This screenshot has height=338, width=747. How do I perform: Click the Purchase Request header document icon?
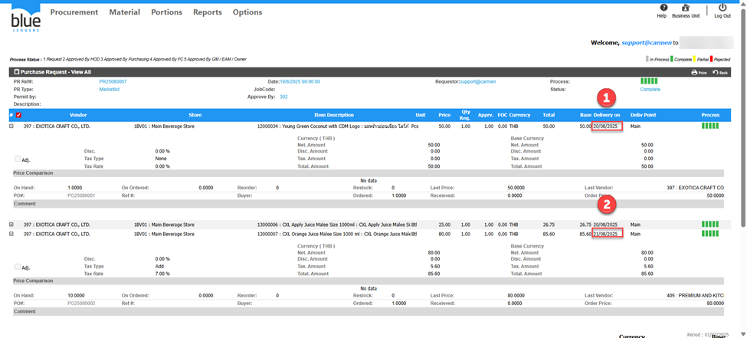pyautogui.click(x=17, y=71)
